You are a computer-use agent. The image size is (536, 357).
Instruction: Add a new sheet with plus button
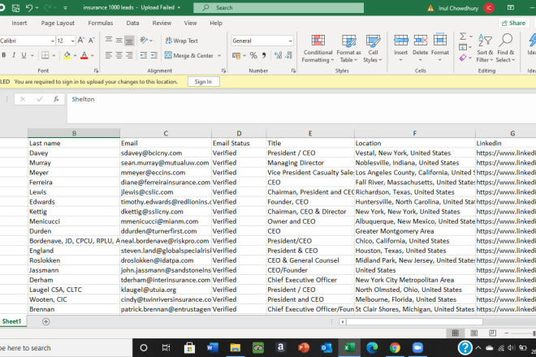point(45,321)
